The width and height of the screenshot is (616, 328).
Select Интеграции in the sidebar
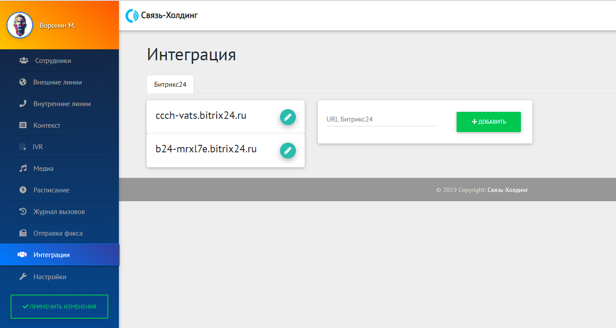pyautogui.click(x=59, y=255)
